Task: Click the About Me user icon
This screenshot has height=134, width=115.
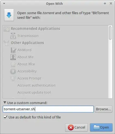Action: [x=13, y=57]
